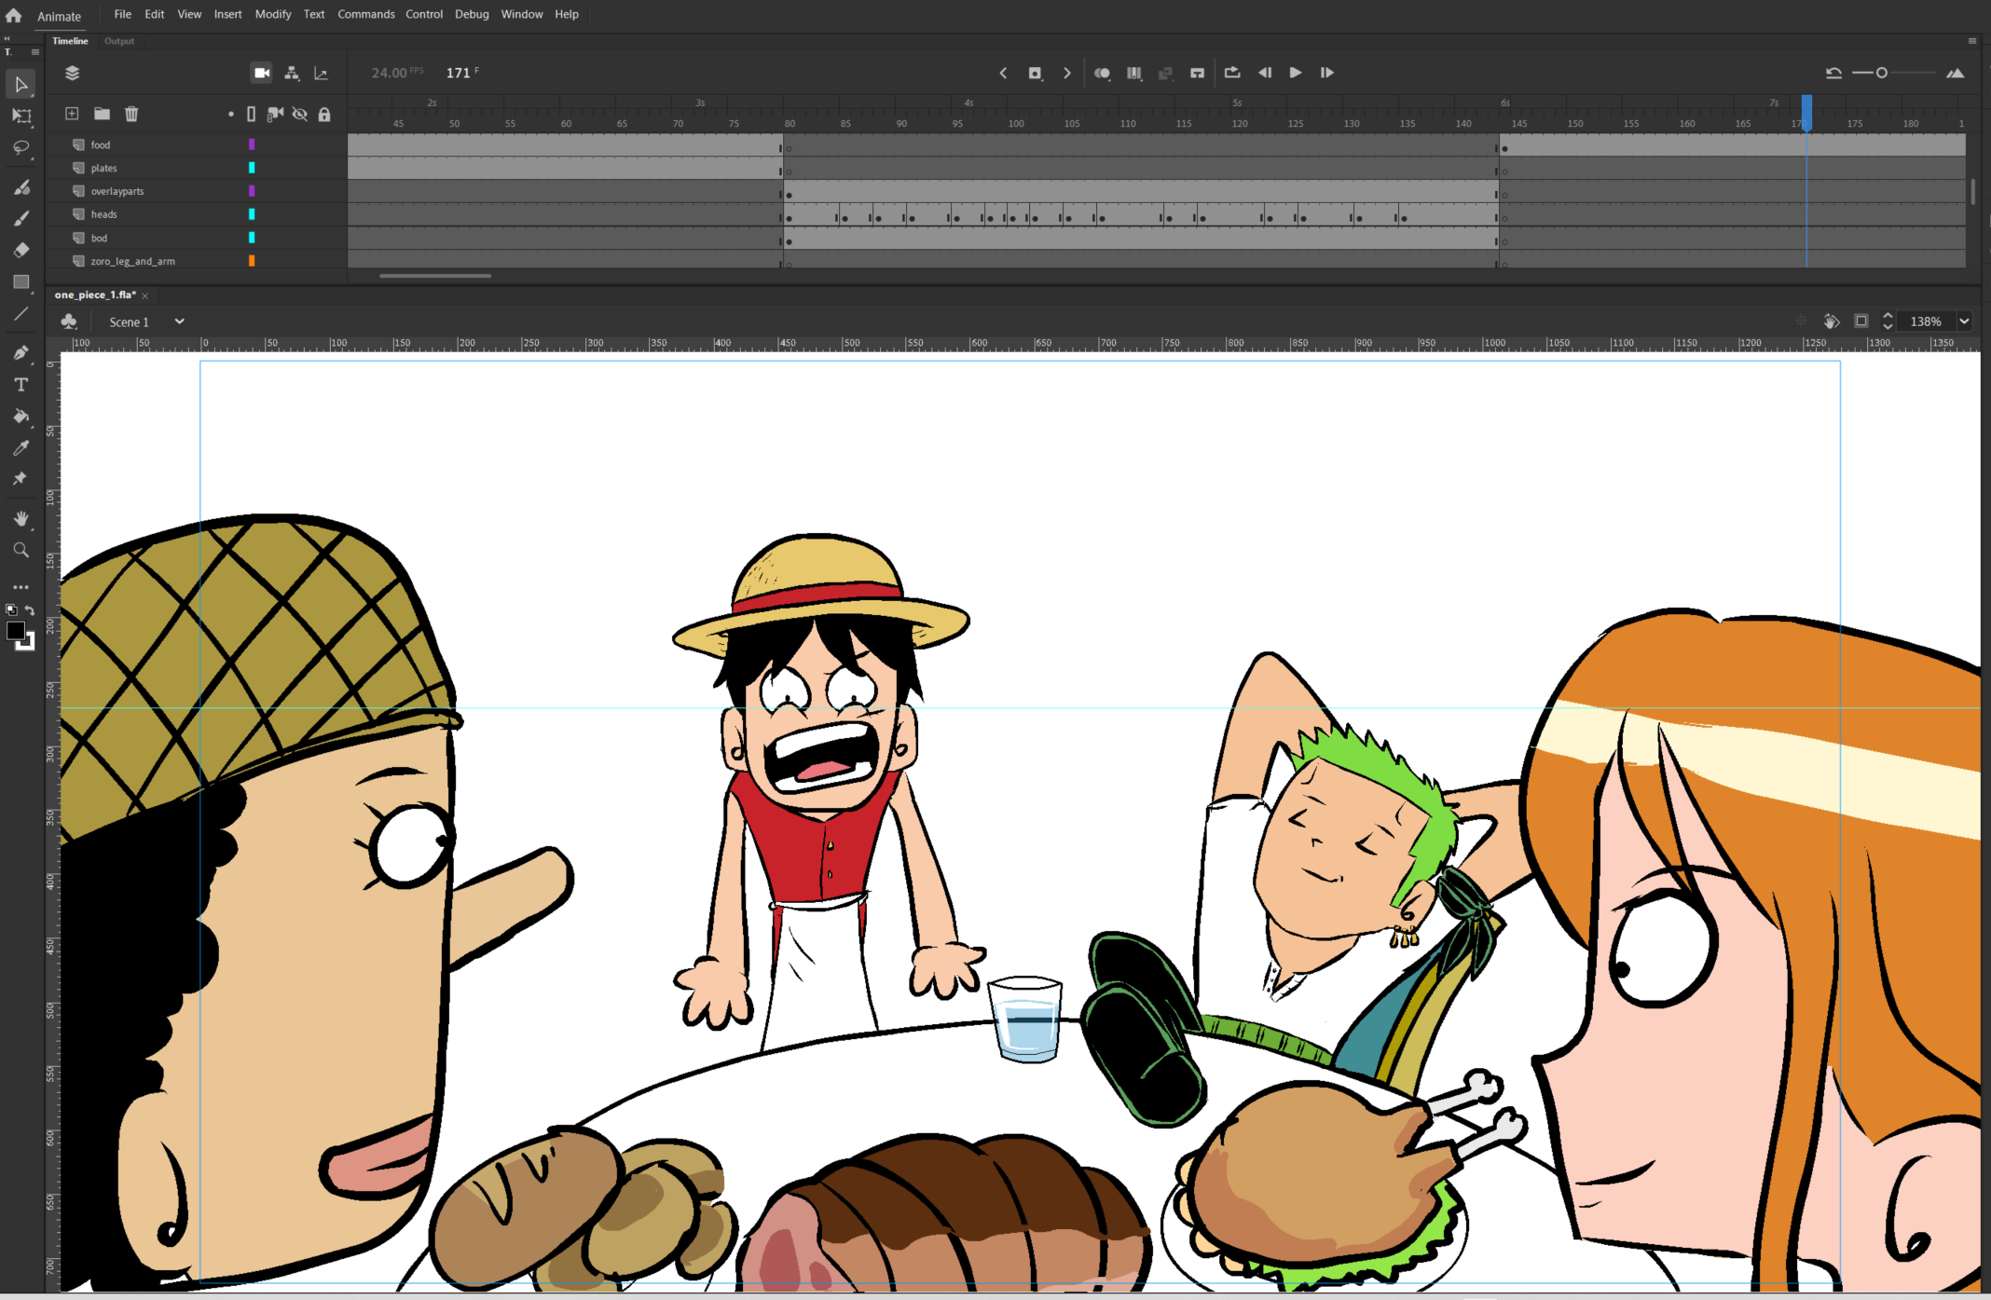Play the timeline animation
The height and width of the screenshot is (1300, 1991).
[x=1296, y=73]
